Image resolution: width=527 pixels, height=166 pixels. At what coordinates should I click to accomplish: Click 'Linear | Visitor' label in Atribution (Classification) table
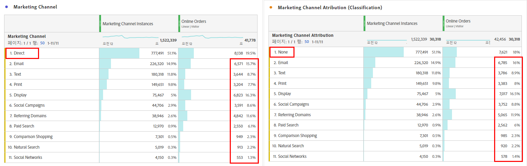tap(455, 26)
